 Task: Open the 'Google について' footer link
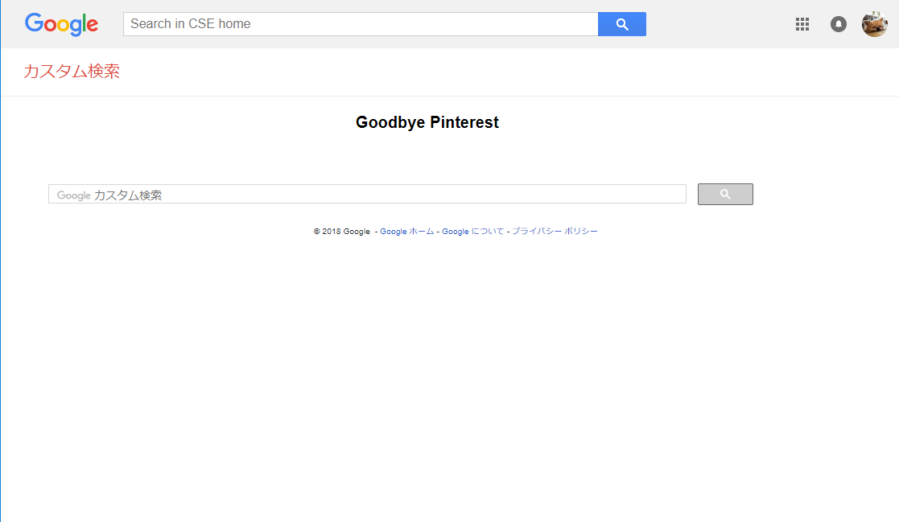(x=472, y=232)
